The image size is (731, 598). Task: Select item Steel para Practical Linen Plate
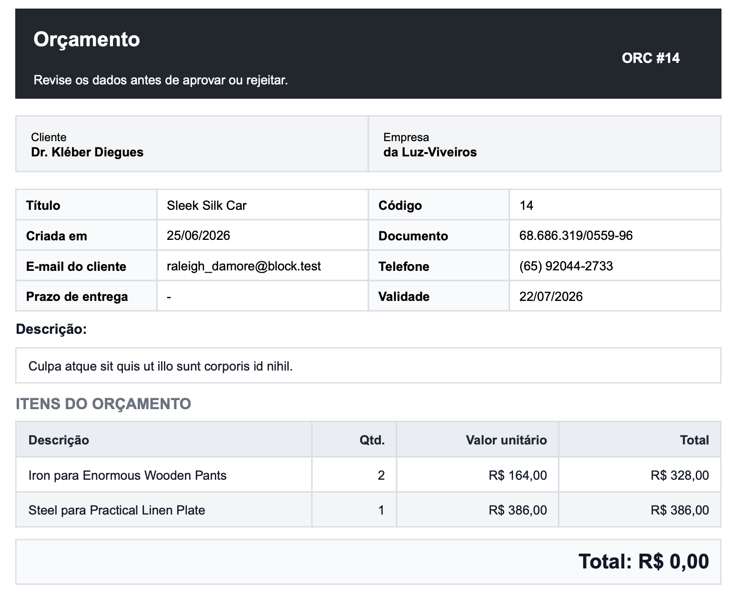coord(117,510)
